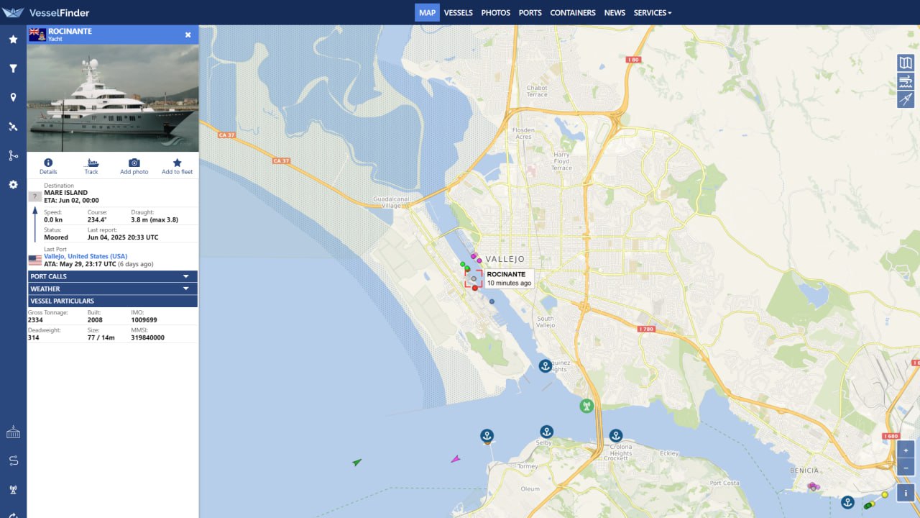Click the unknown destination question mark icon
920x518 pixels.
34,196
